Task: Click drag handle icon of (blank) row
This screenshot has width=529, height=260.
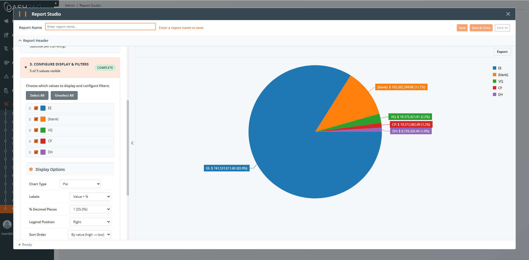Action: 30,119
